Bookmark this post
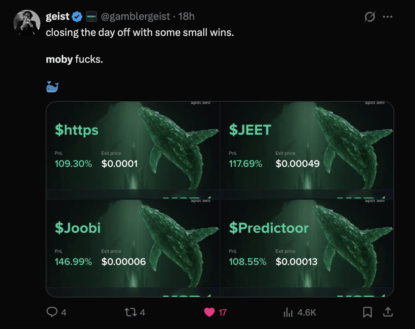The image size is (415, 329). [367, 312]
